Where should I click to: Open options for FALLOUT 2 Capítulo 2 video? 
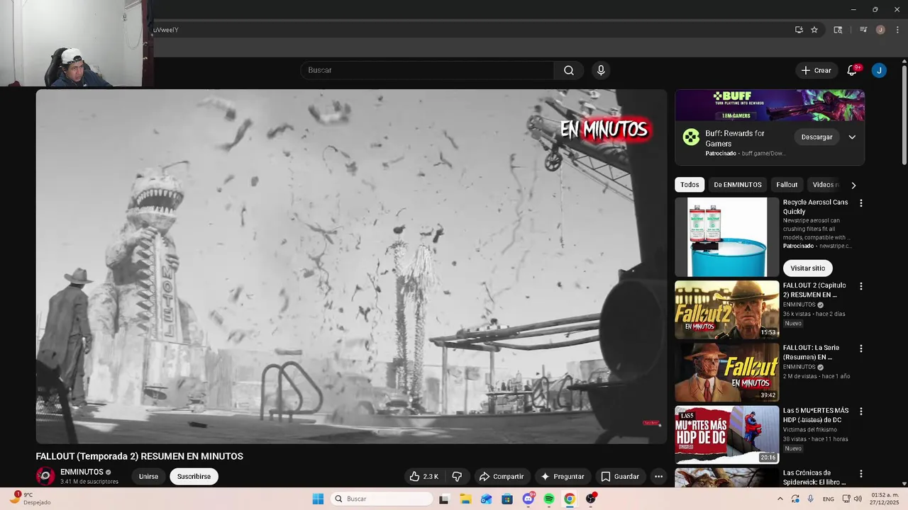[x=861, y=287]
